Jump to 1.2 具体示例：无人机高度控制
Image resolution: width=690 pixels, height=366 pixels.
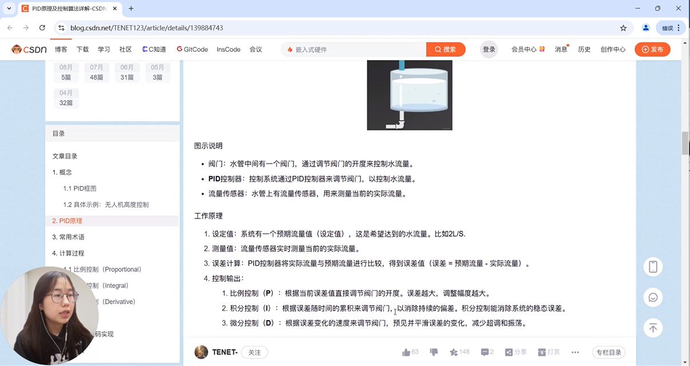pos(106,205)
